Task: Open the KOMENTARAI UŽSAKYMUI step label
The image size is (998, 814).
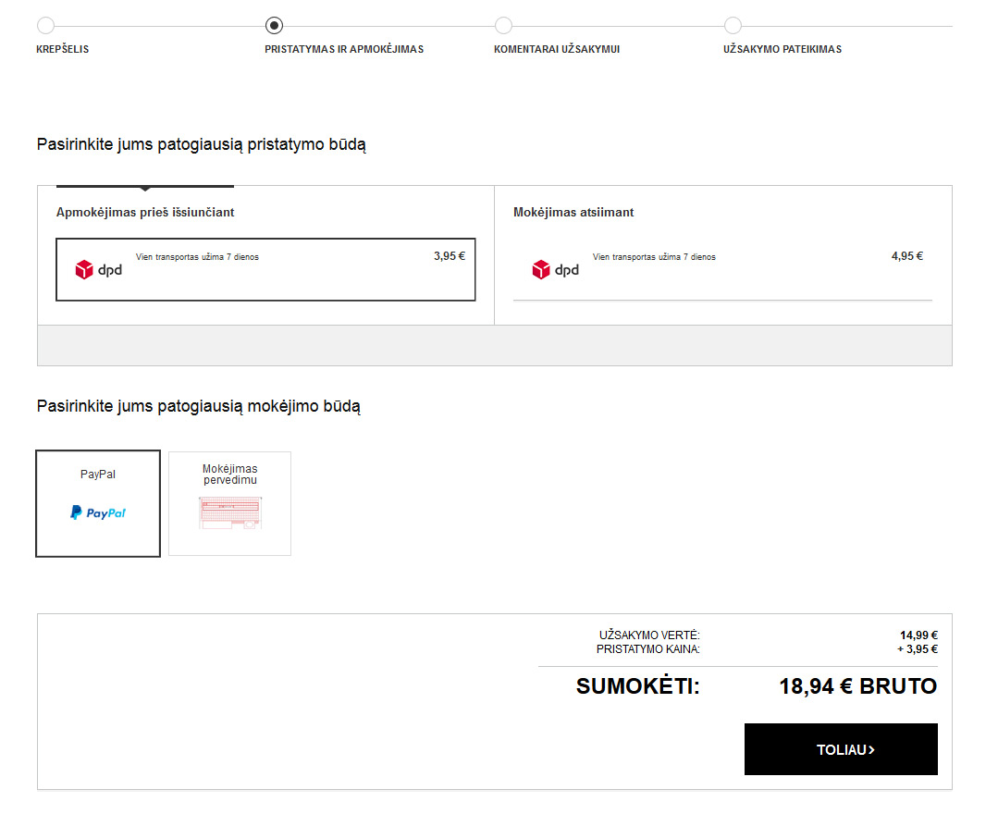Action: pos(557,49)
